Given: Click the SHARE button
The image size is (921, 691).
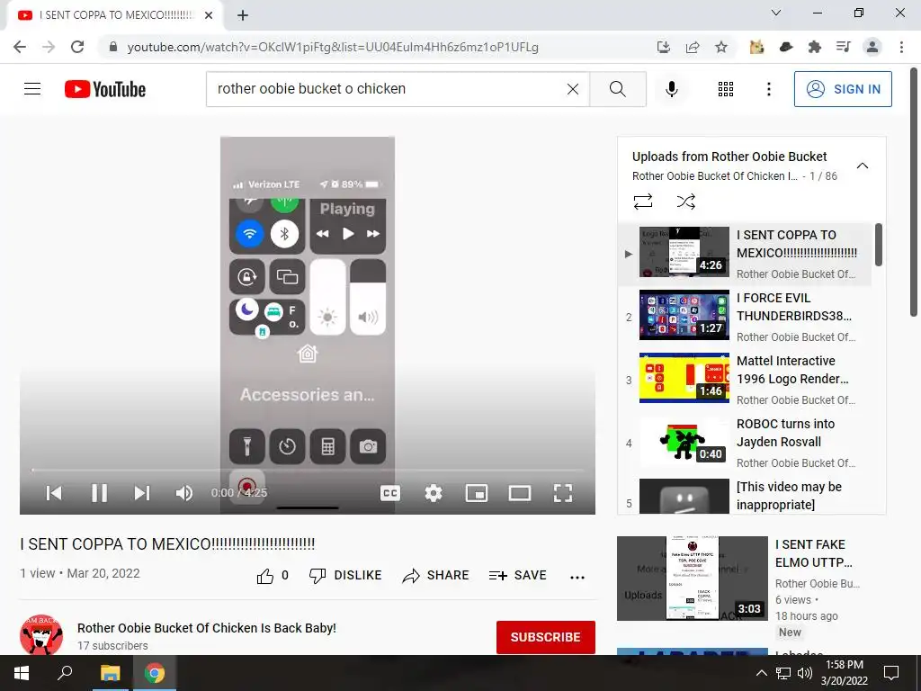Looking at the screenshot, I should click(435, 576).
